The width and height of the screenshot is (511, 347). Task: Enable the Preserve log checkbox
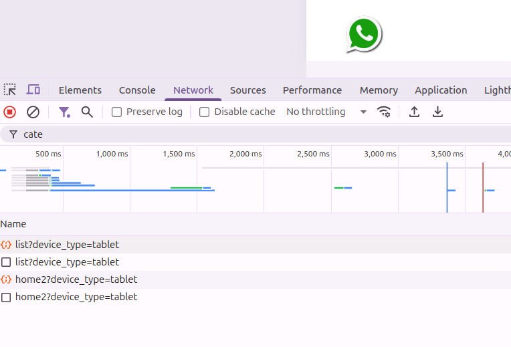[x=116, y=112]
